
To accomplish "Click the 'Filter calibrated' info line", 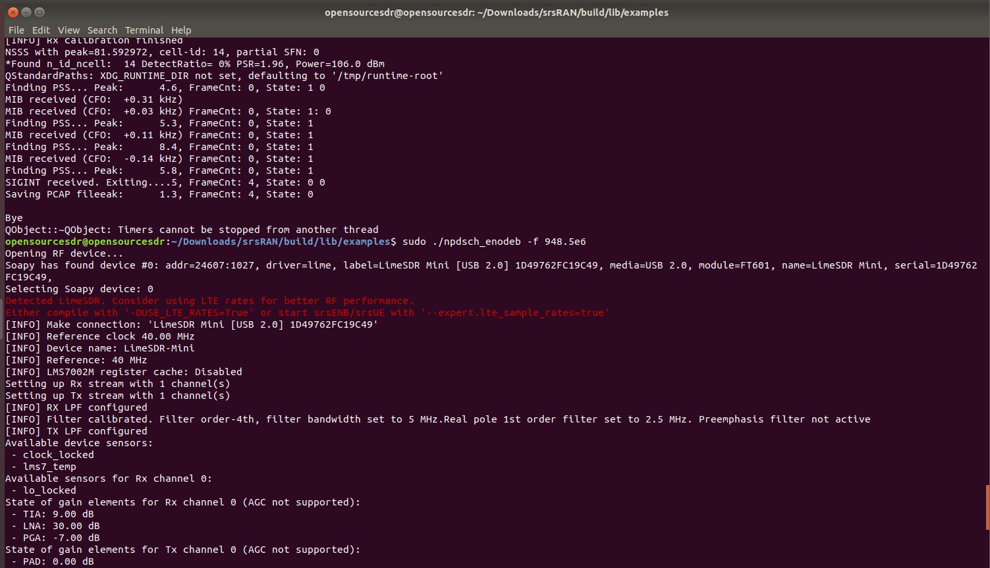I will 438,419.
